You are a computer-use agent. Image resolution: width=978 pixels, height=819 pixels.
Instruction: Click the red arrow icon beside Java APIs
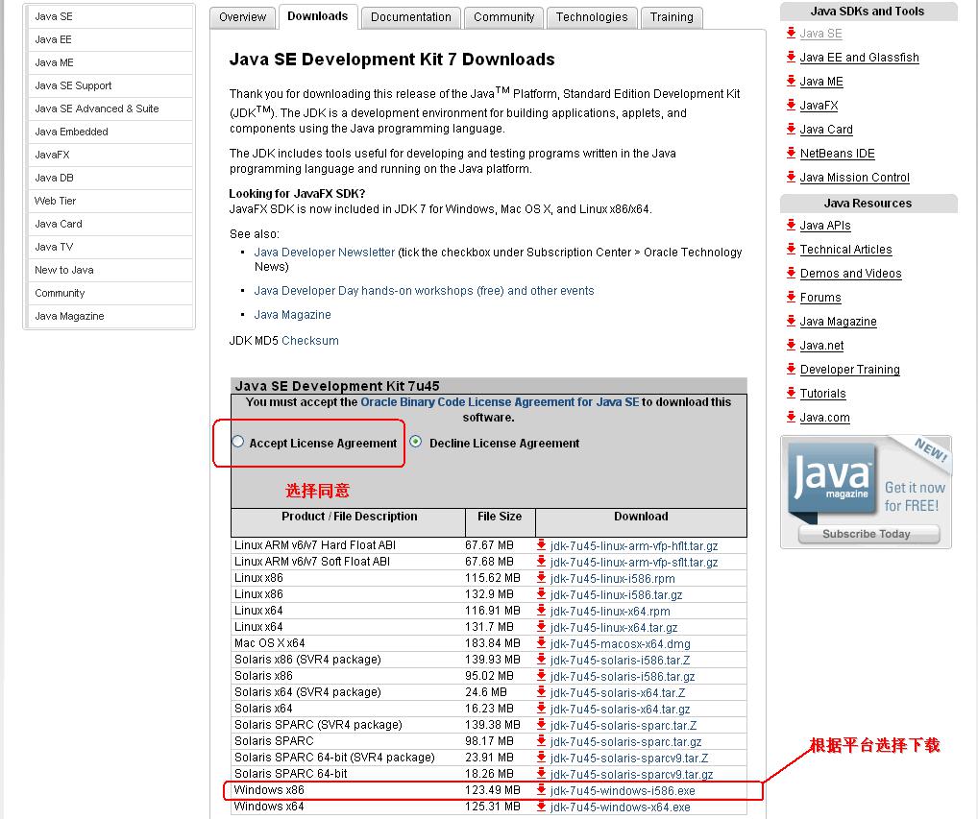pyautogui.click(x=791, y=225)
